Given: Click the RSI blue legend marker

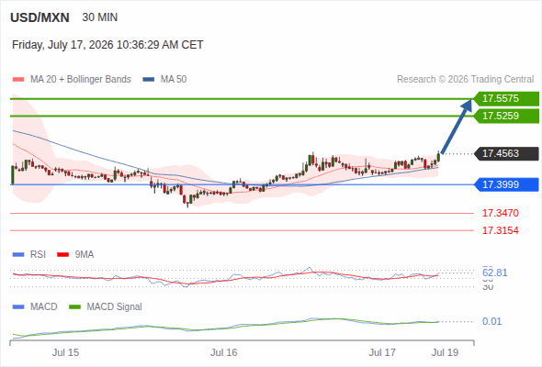Looking at the screenshot, I should pos(18,255).
